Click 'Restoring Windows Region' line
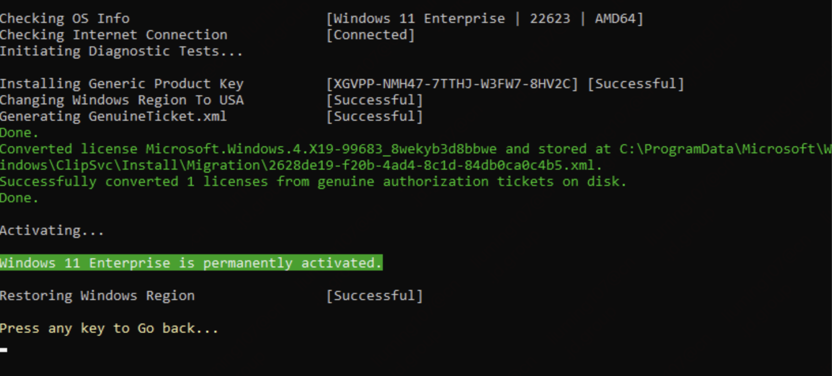 point(97,296)
